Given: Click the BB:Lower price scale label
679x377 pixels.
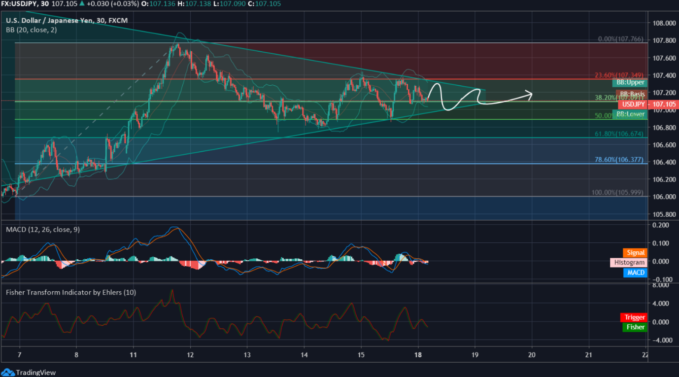Looking at the screenshot, I should (629, 114).
